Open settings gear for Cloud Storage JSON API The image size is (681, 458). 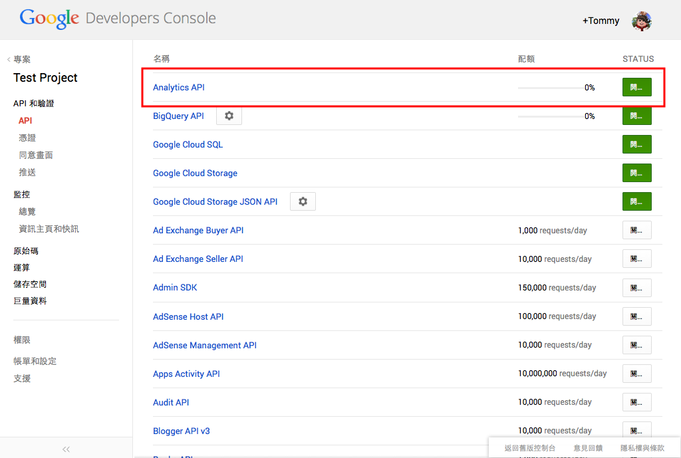303,201
